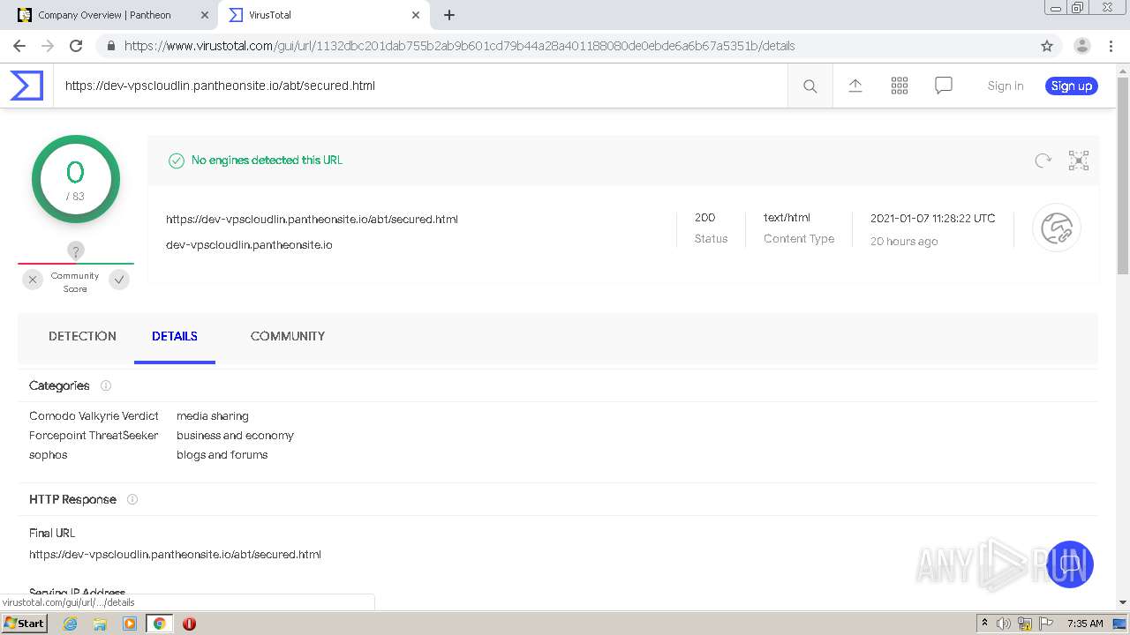The image size is (1130, 635).
Task: Click the system tray volume icon
Action: 1004,624
